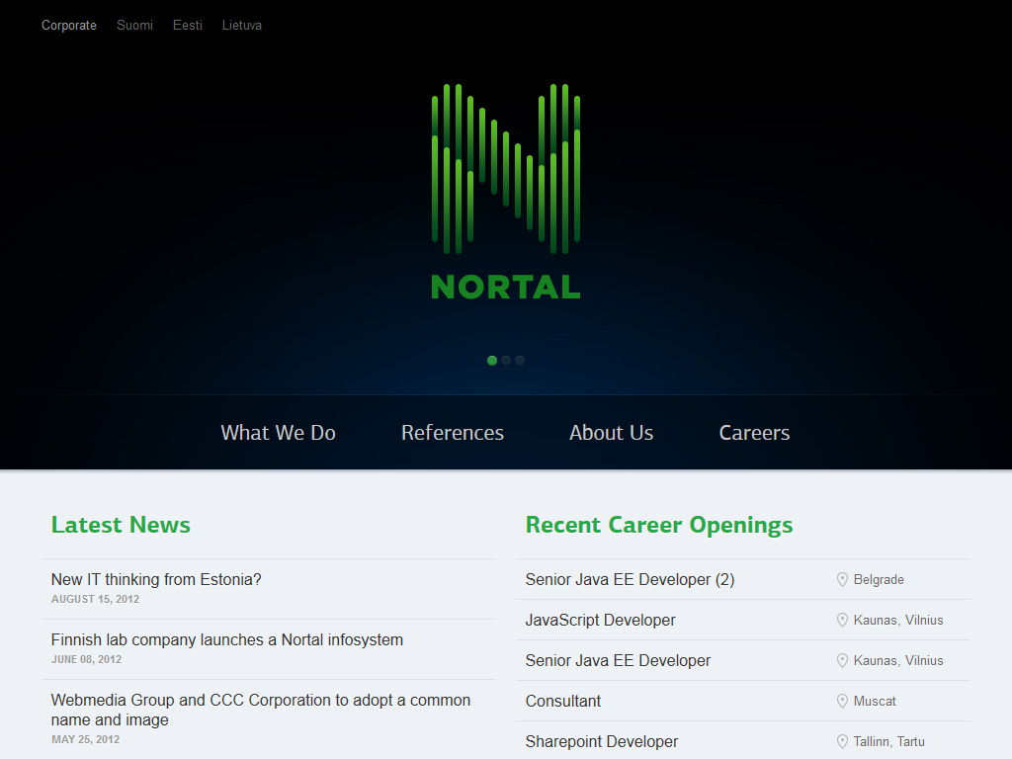The width and height of the screenshot is (1012, 759).
Task: Switch to the Lietuva site
Action: 242,26
